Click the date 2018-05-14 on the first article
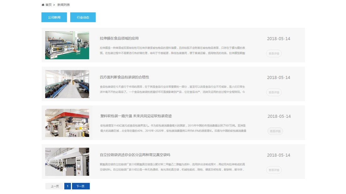 tap(279, 38)
